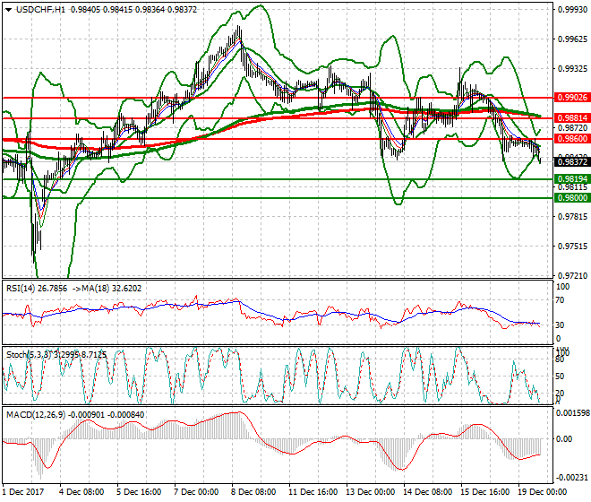Select the red 0.99026 price level label
The height and width of the screenshot is (502, 591).
tap(572, 98)
